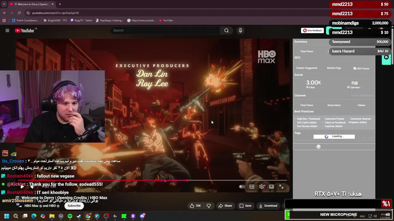Screen dimensions: 394x221
Task: Open the Twitch Countdown bookmark
Action: click(x=25, y=21)
